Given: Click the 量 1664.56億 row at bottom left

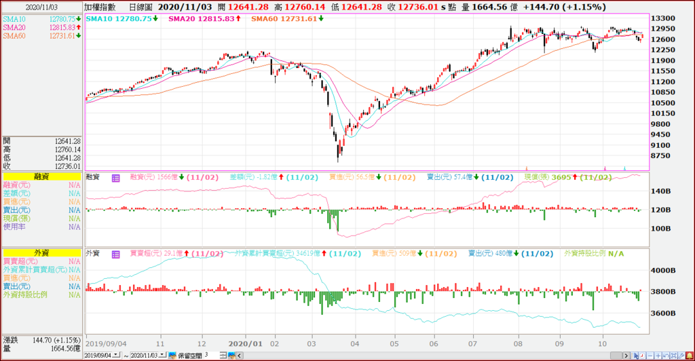Looking at the screenshot, I should pos(41,349).
